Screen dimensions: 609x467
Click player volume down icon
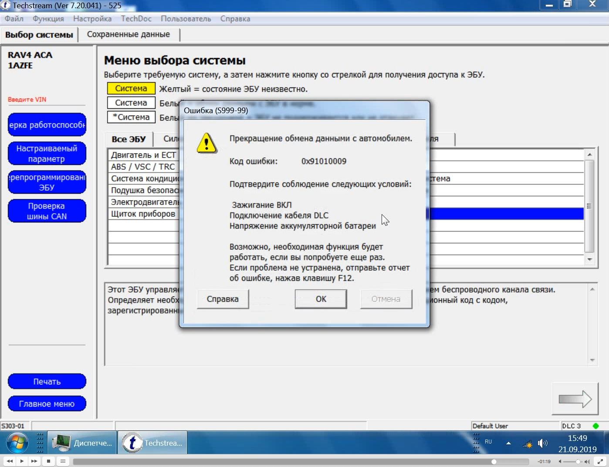pyautogui.click(x=560, y=461)
